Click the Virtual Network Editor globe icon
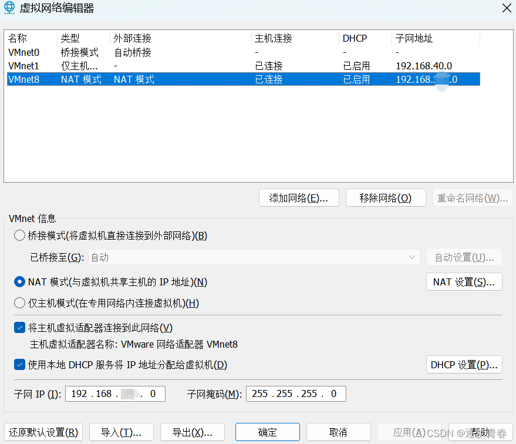This screenshot has height=444, width=516. point(9,8)
